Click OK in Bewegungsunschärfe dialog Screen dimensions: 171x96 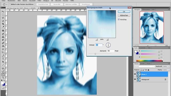click(124, 11)
